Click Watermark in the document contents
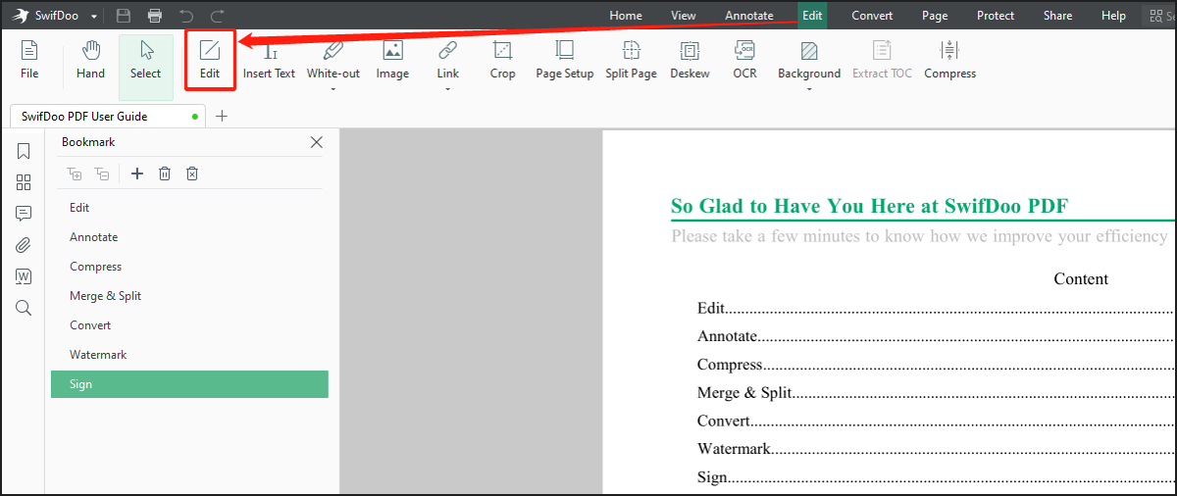The height and width of the screenshot is (496, 1177). pyautogui.click(x=734, y=449)
